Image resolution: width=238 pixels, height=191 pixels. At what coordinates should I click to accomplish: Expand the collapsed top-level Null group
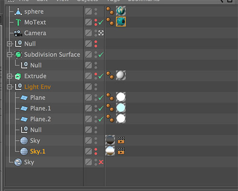coord(10,44)
